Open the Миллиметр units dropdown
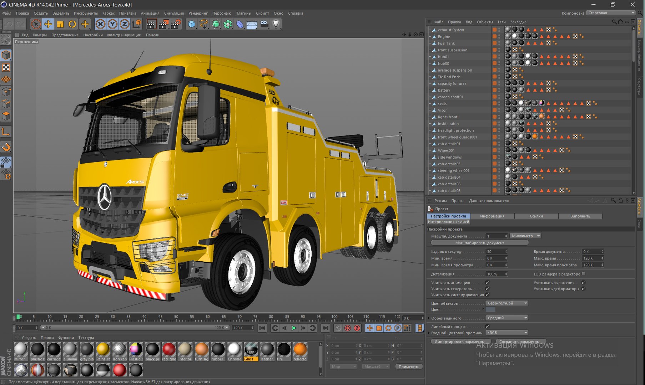 coord(525,236)
